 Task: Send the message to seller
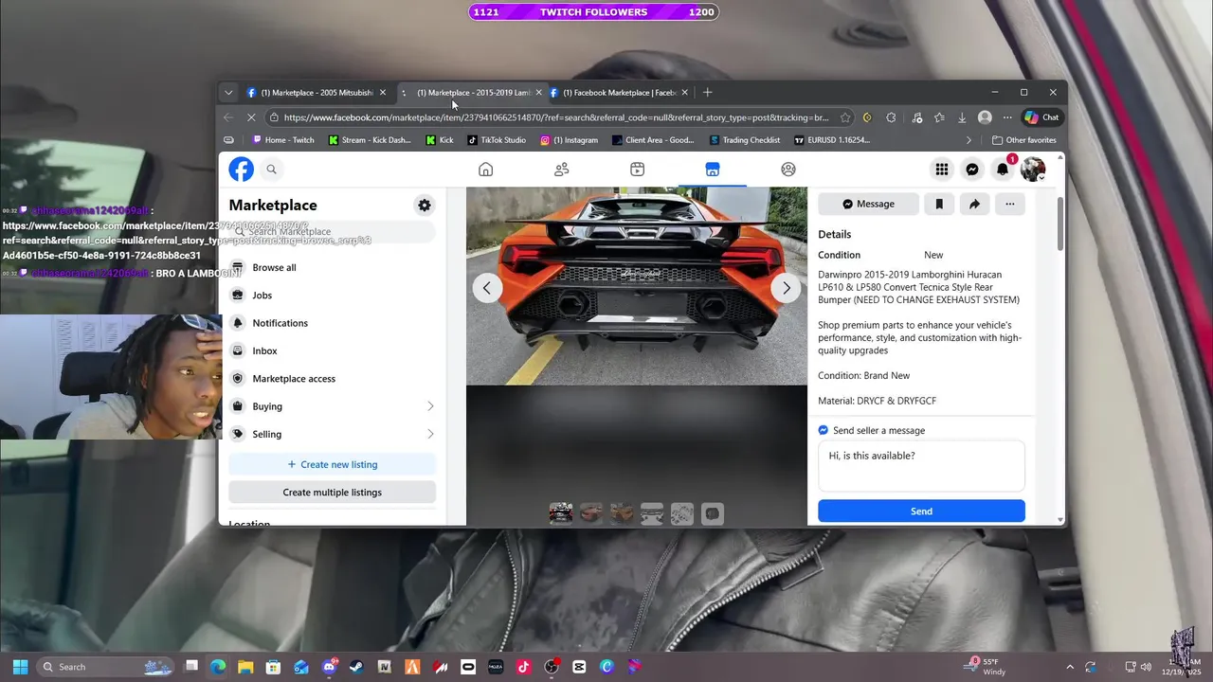(921, 511)
